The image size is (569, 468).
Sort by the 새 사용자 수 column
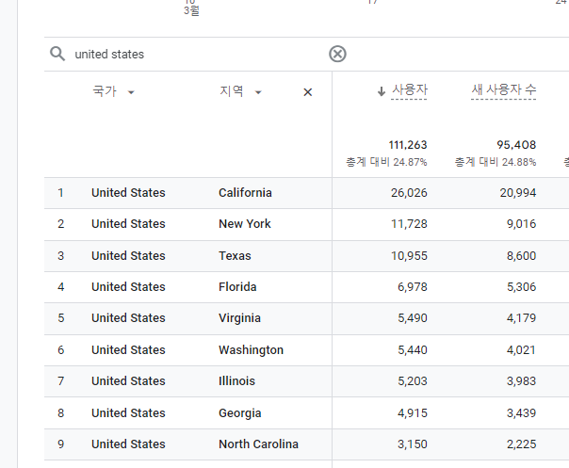(x=504, y=90)
